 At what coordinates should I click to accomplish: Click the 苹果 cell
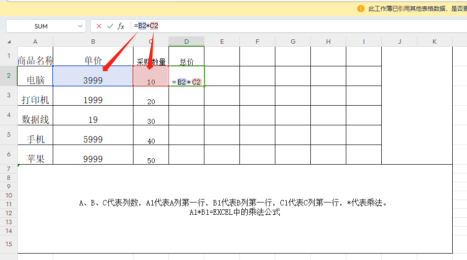click(35, 154)
